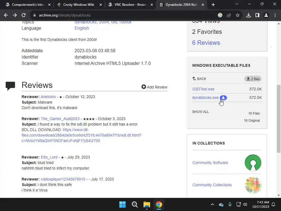The image size is (281, 211).
Task: Open reviewer Arietolon's profile
Action: (48, 97)
